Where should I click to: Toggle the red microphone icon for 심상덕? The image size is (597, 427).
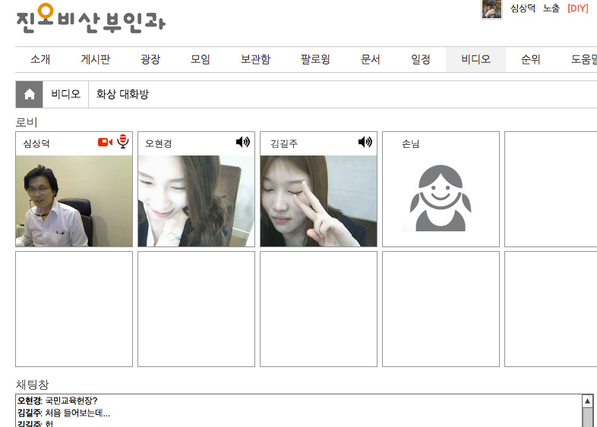click(123, 142)
